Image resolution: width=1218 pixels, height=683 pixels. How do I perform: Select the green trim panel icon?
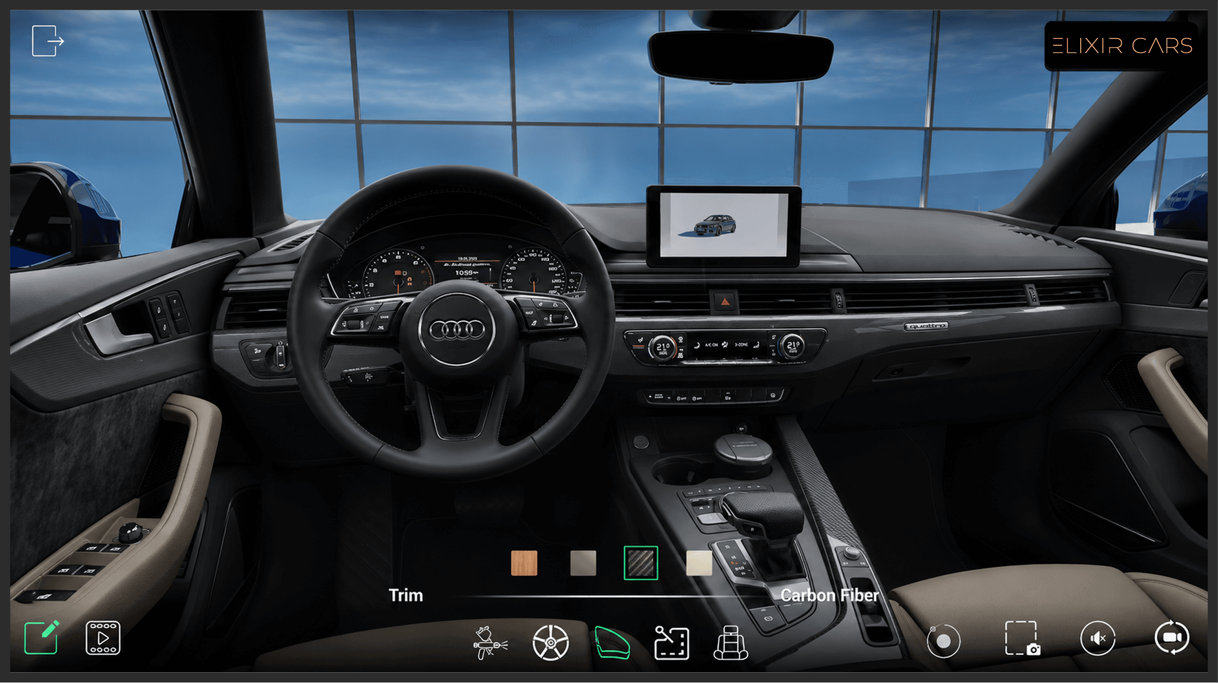point(612,642)
